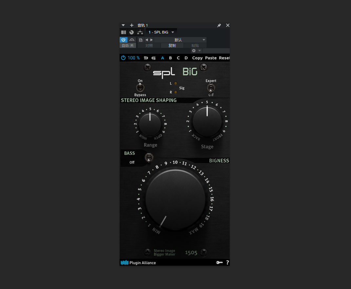Screen dimensions: 351x289
Task: Click Paste in the plugin toolbar
Action: 211,58
